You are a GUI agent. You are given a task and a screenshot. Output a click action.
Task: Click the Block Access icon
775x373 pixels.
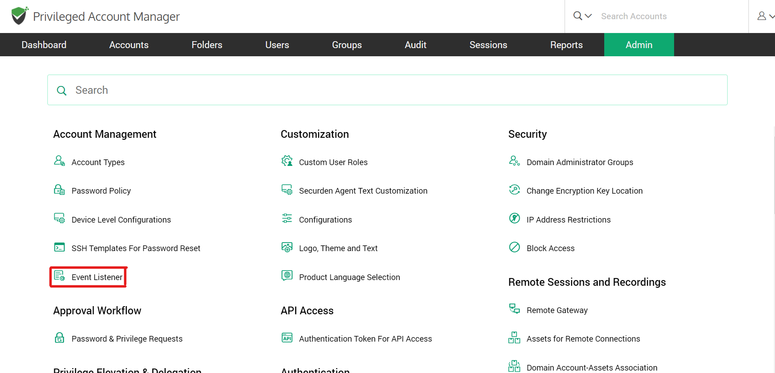pos(514,247)
